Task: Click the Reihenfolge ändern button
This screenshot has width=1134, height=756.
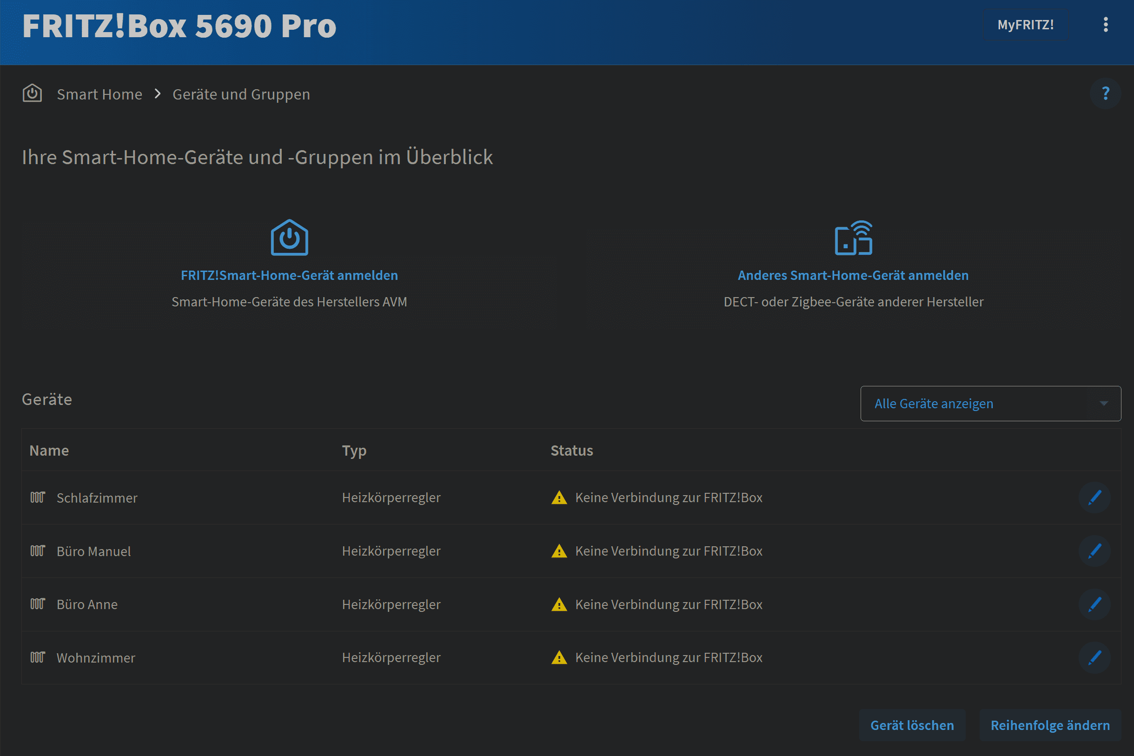Action: pos(1050,725)
